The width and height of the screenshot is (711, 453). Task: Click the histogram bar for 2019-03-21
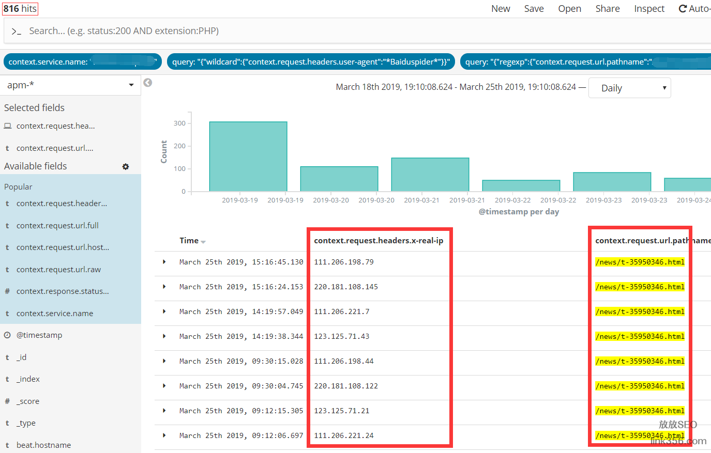point(430,175)
